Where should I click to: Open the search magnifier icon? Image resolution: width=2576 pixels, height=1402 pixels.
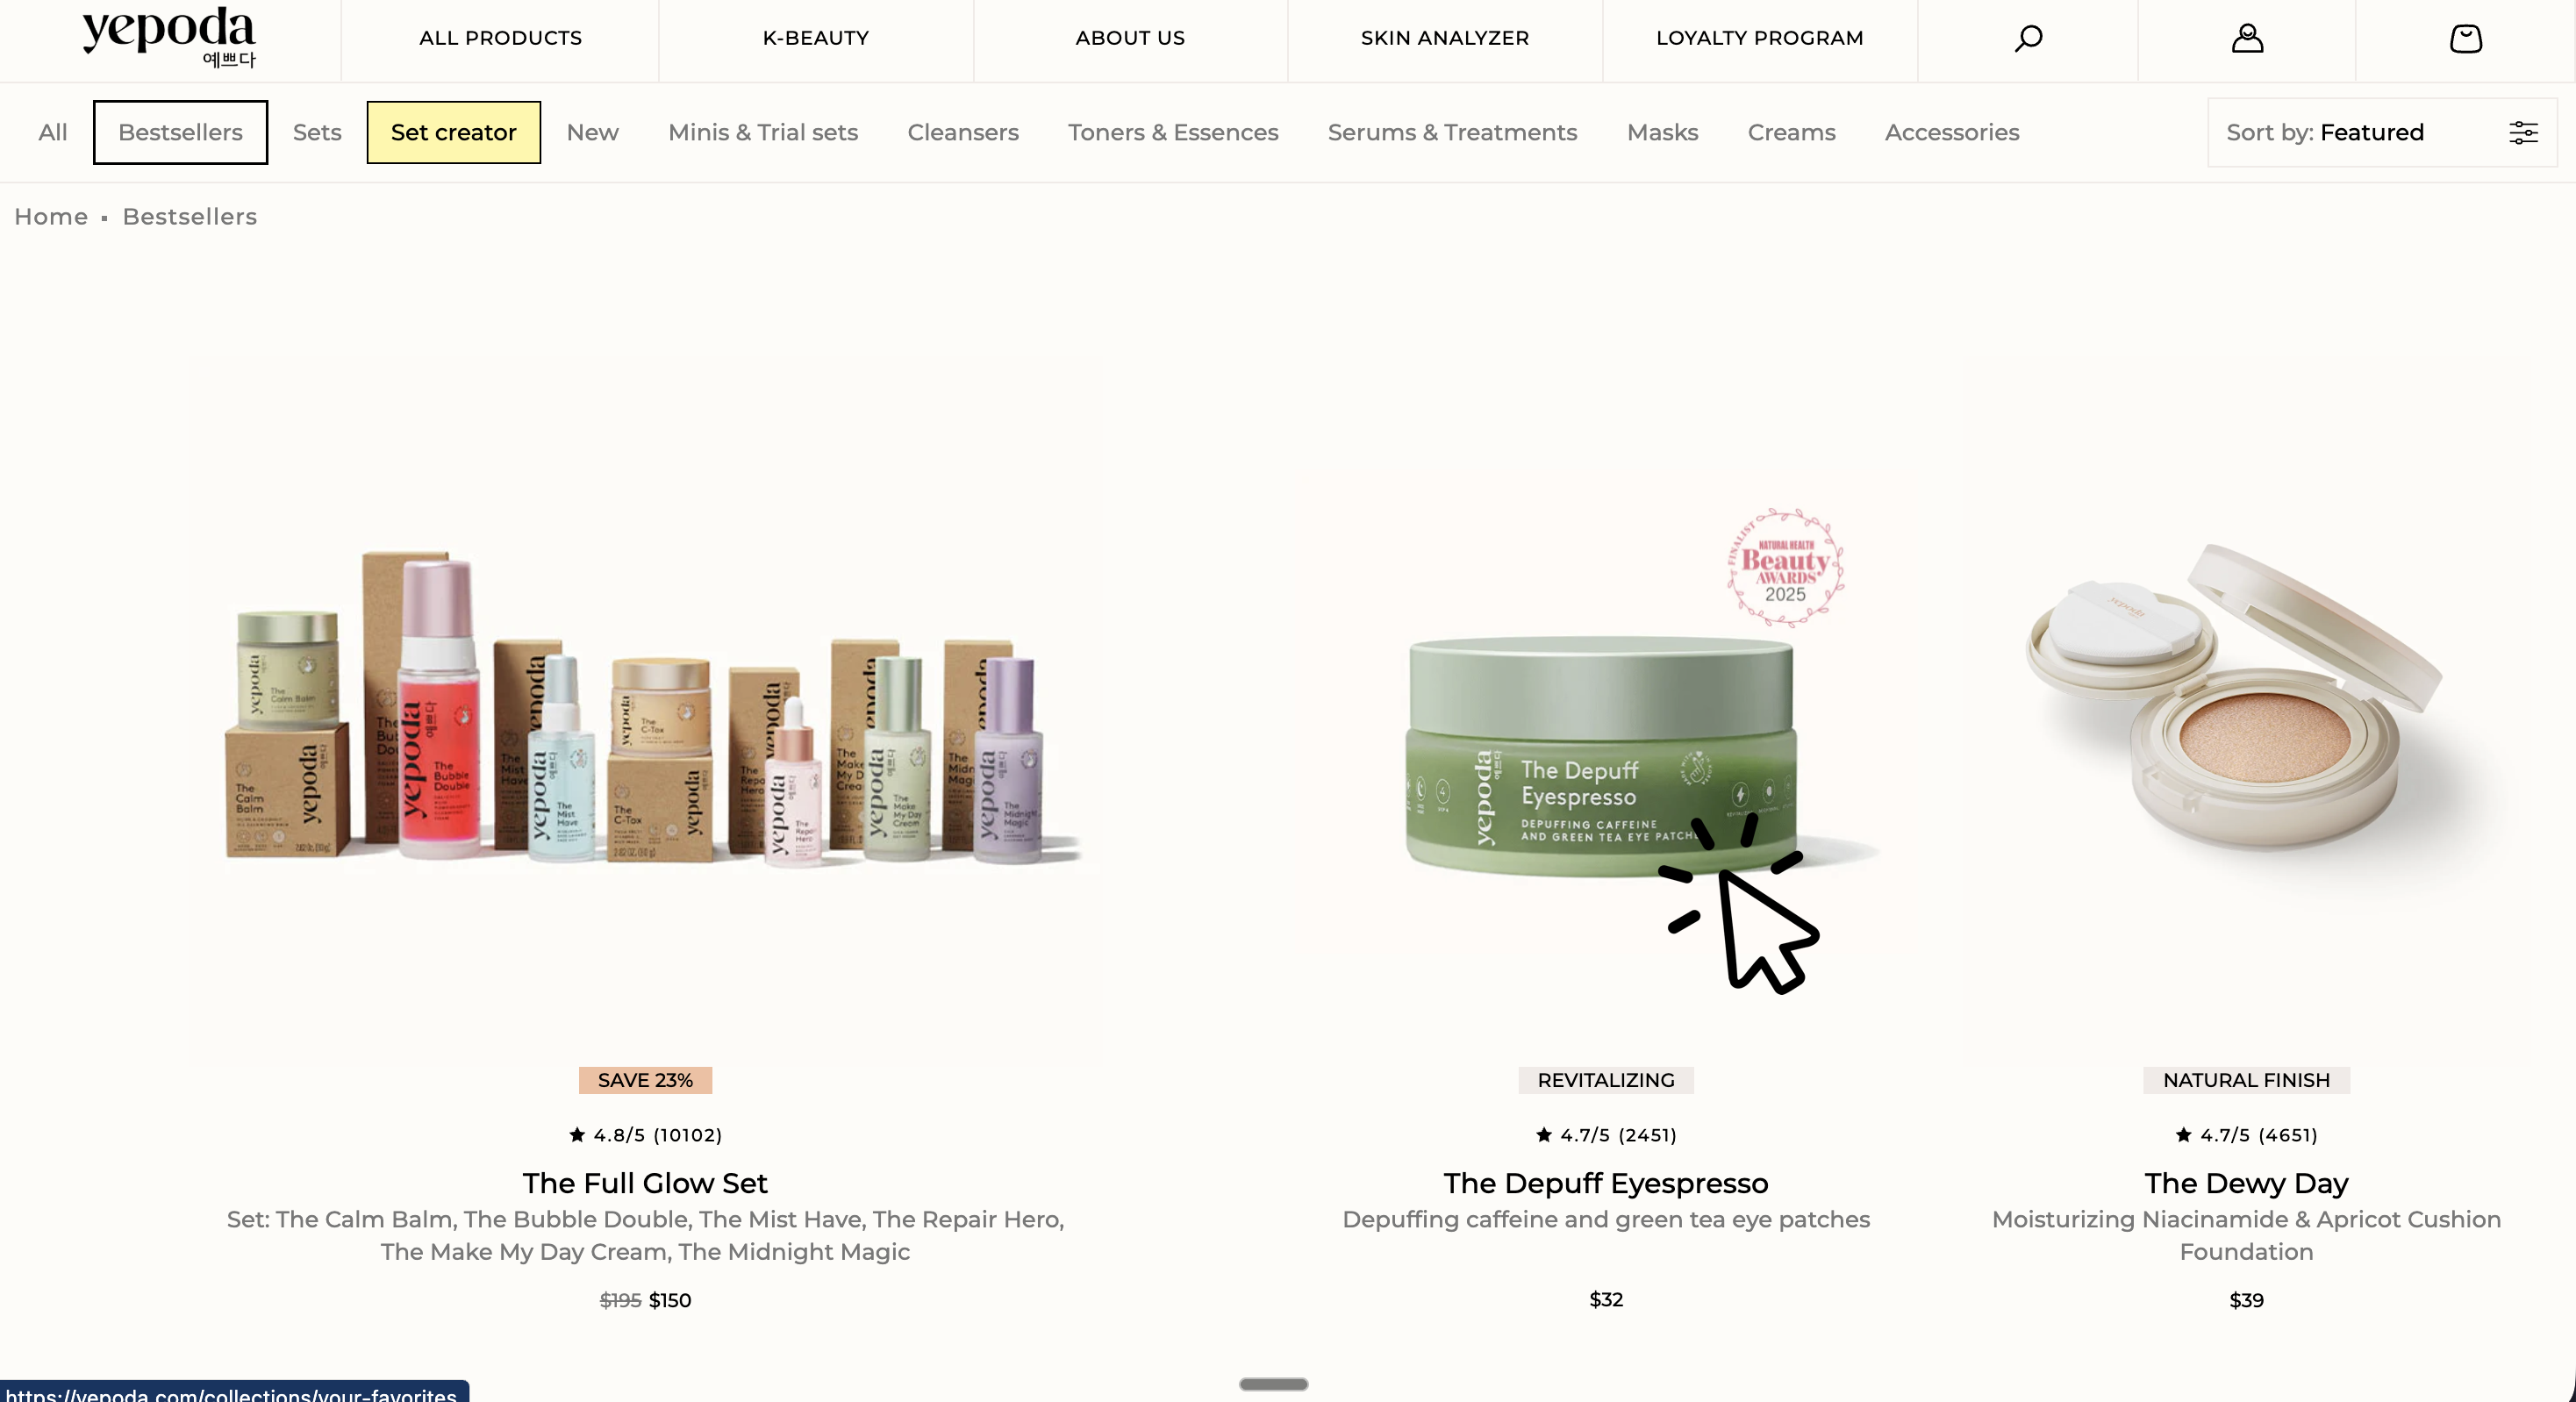(2028, 39)
